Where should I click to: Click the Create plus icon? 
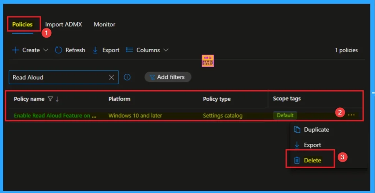click(x=15, y=50)
